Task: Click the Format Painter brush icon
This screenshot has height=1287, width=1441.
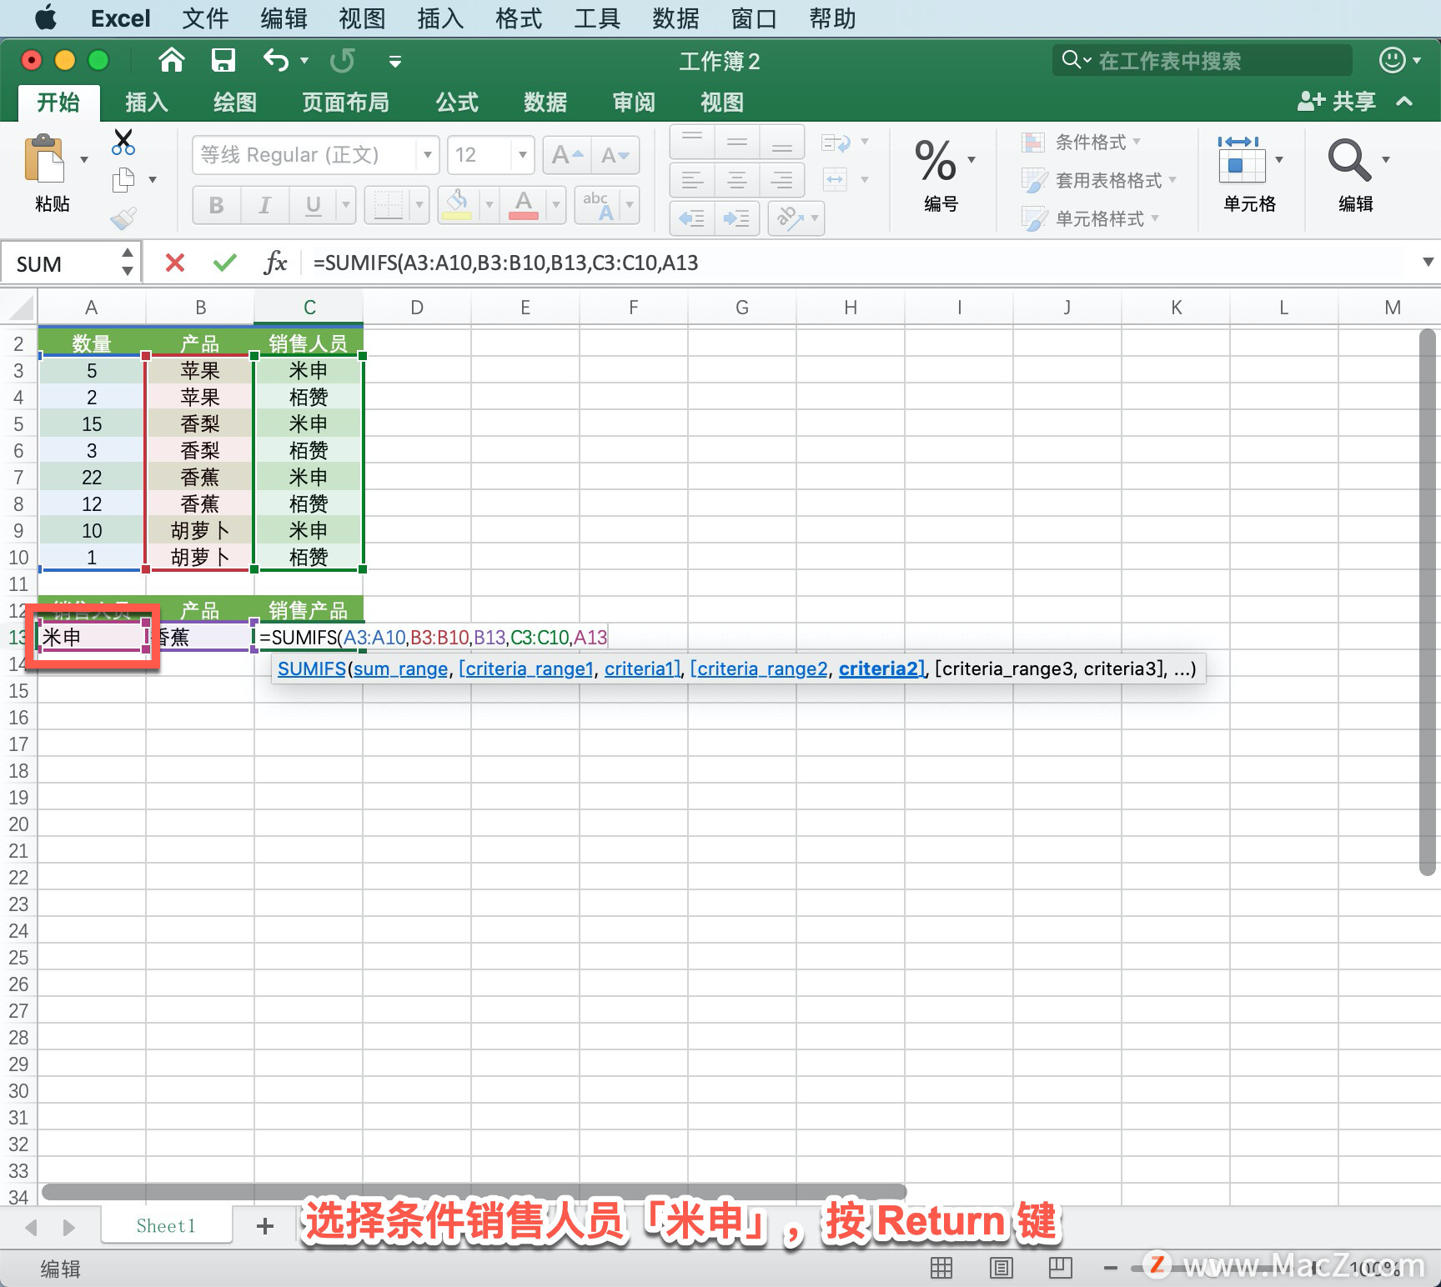Action: point(123,218)
